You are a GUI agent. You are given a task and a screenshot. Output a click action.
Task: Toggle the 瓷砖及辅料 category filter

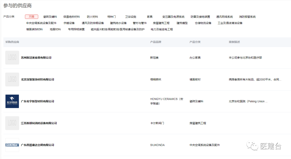[50, 16]
